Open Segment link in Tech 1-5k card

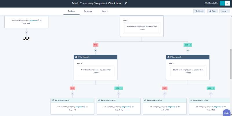coord(126,107)
